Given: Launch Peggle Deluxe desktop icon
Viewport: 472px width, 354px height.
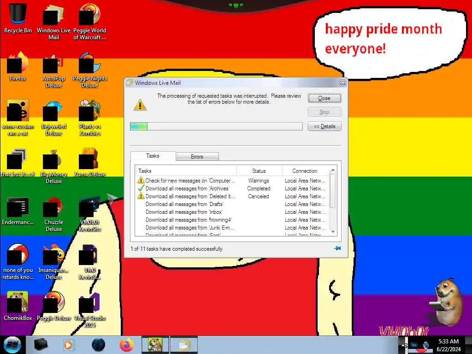Looking at the screenshot, I should tap(53, 306).
